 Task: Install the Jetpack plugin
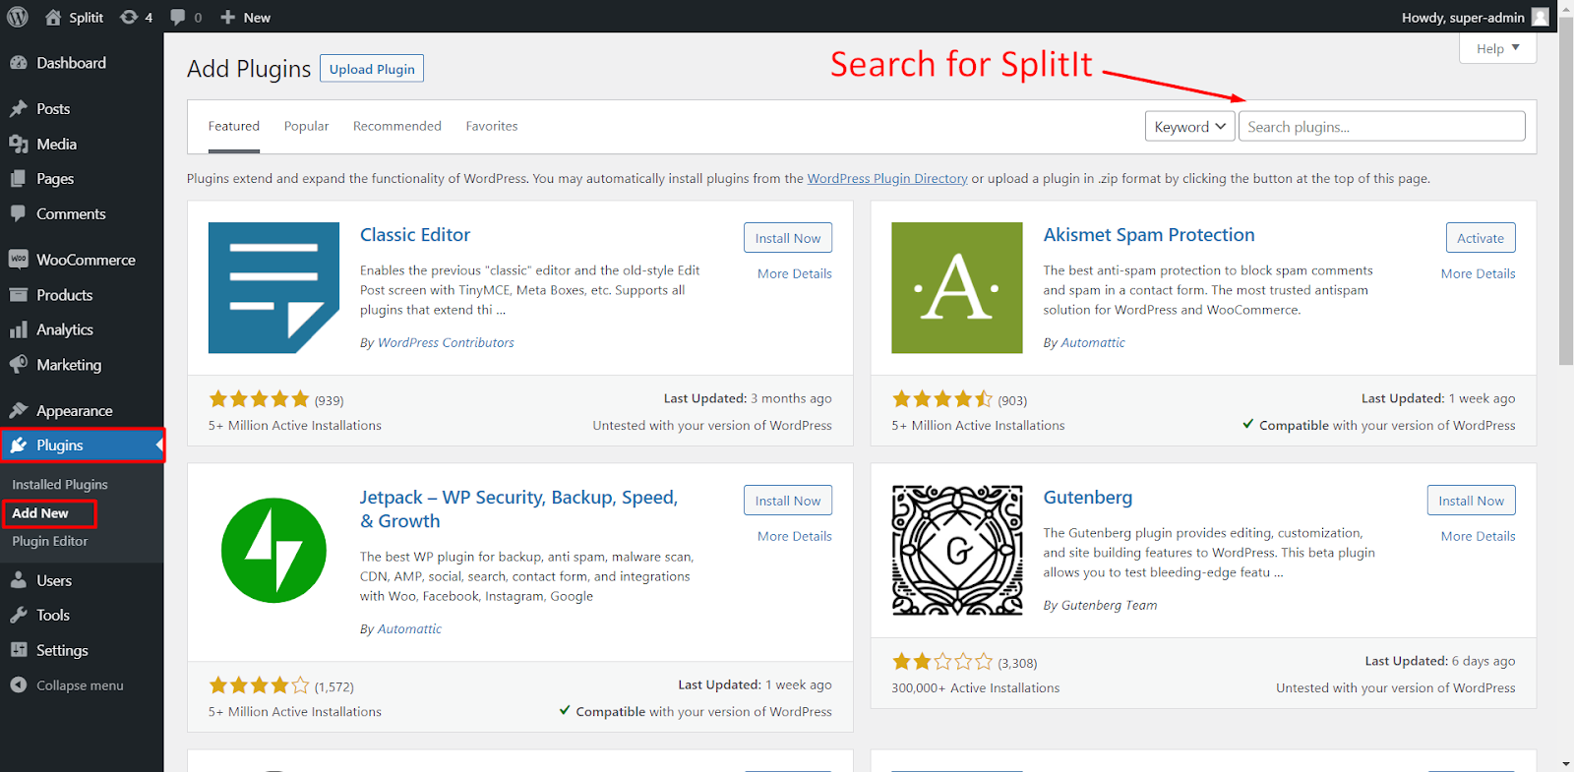(788, 501)
